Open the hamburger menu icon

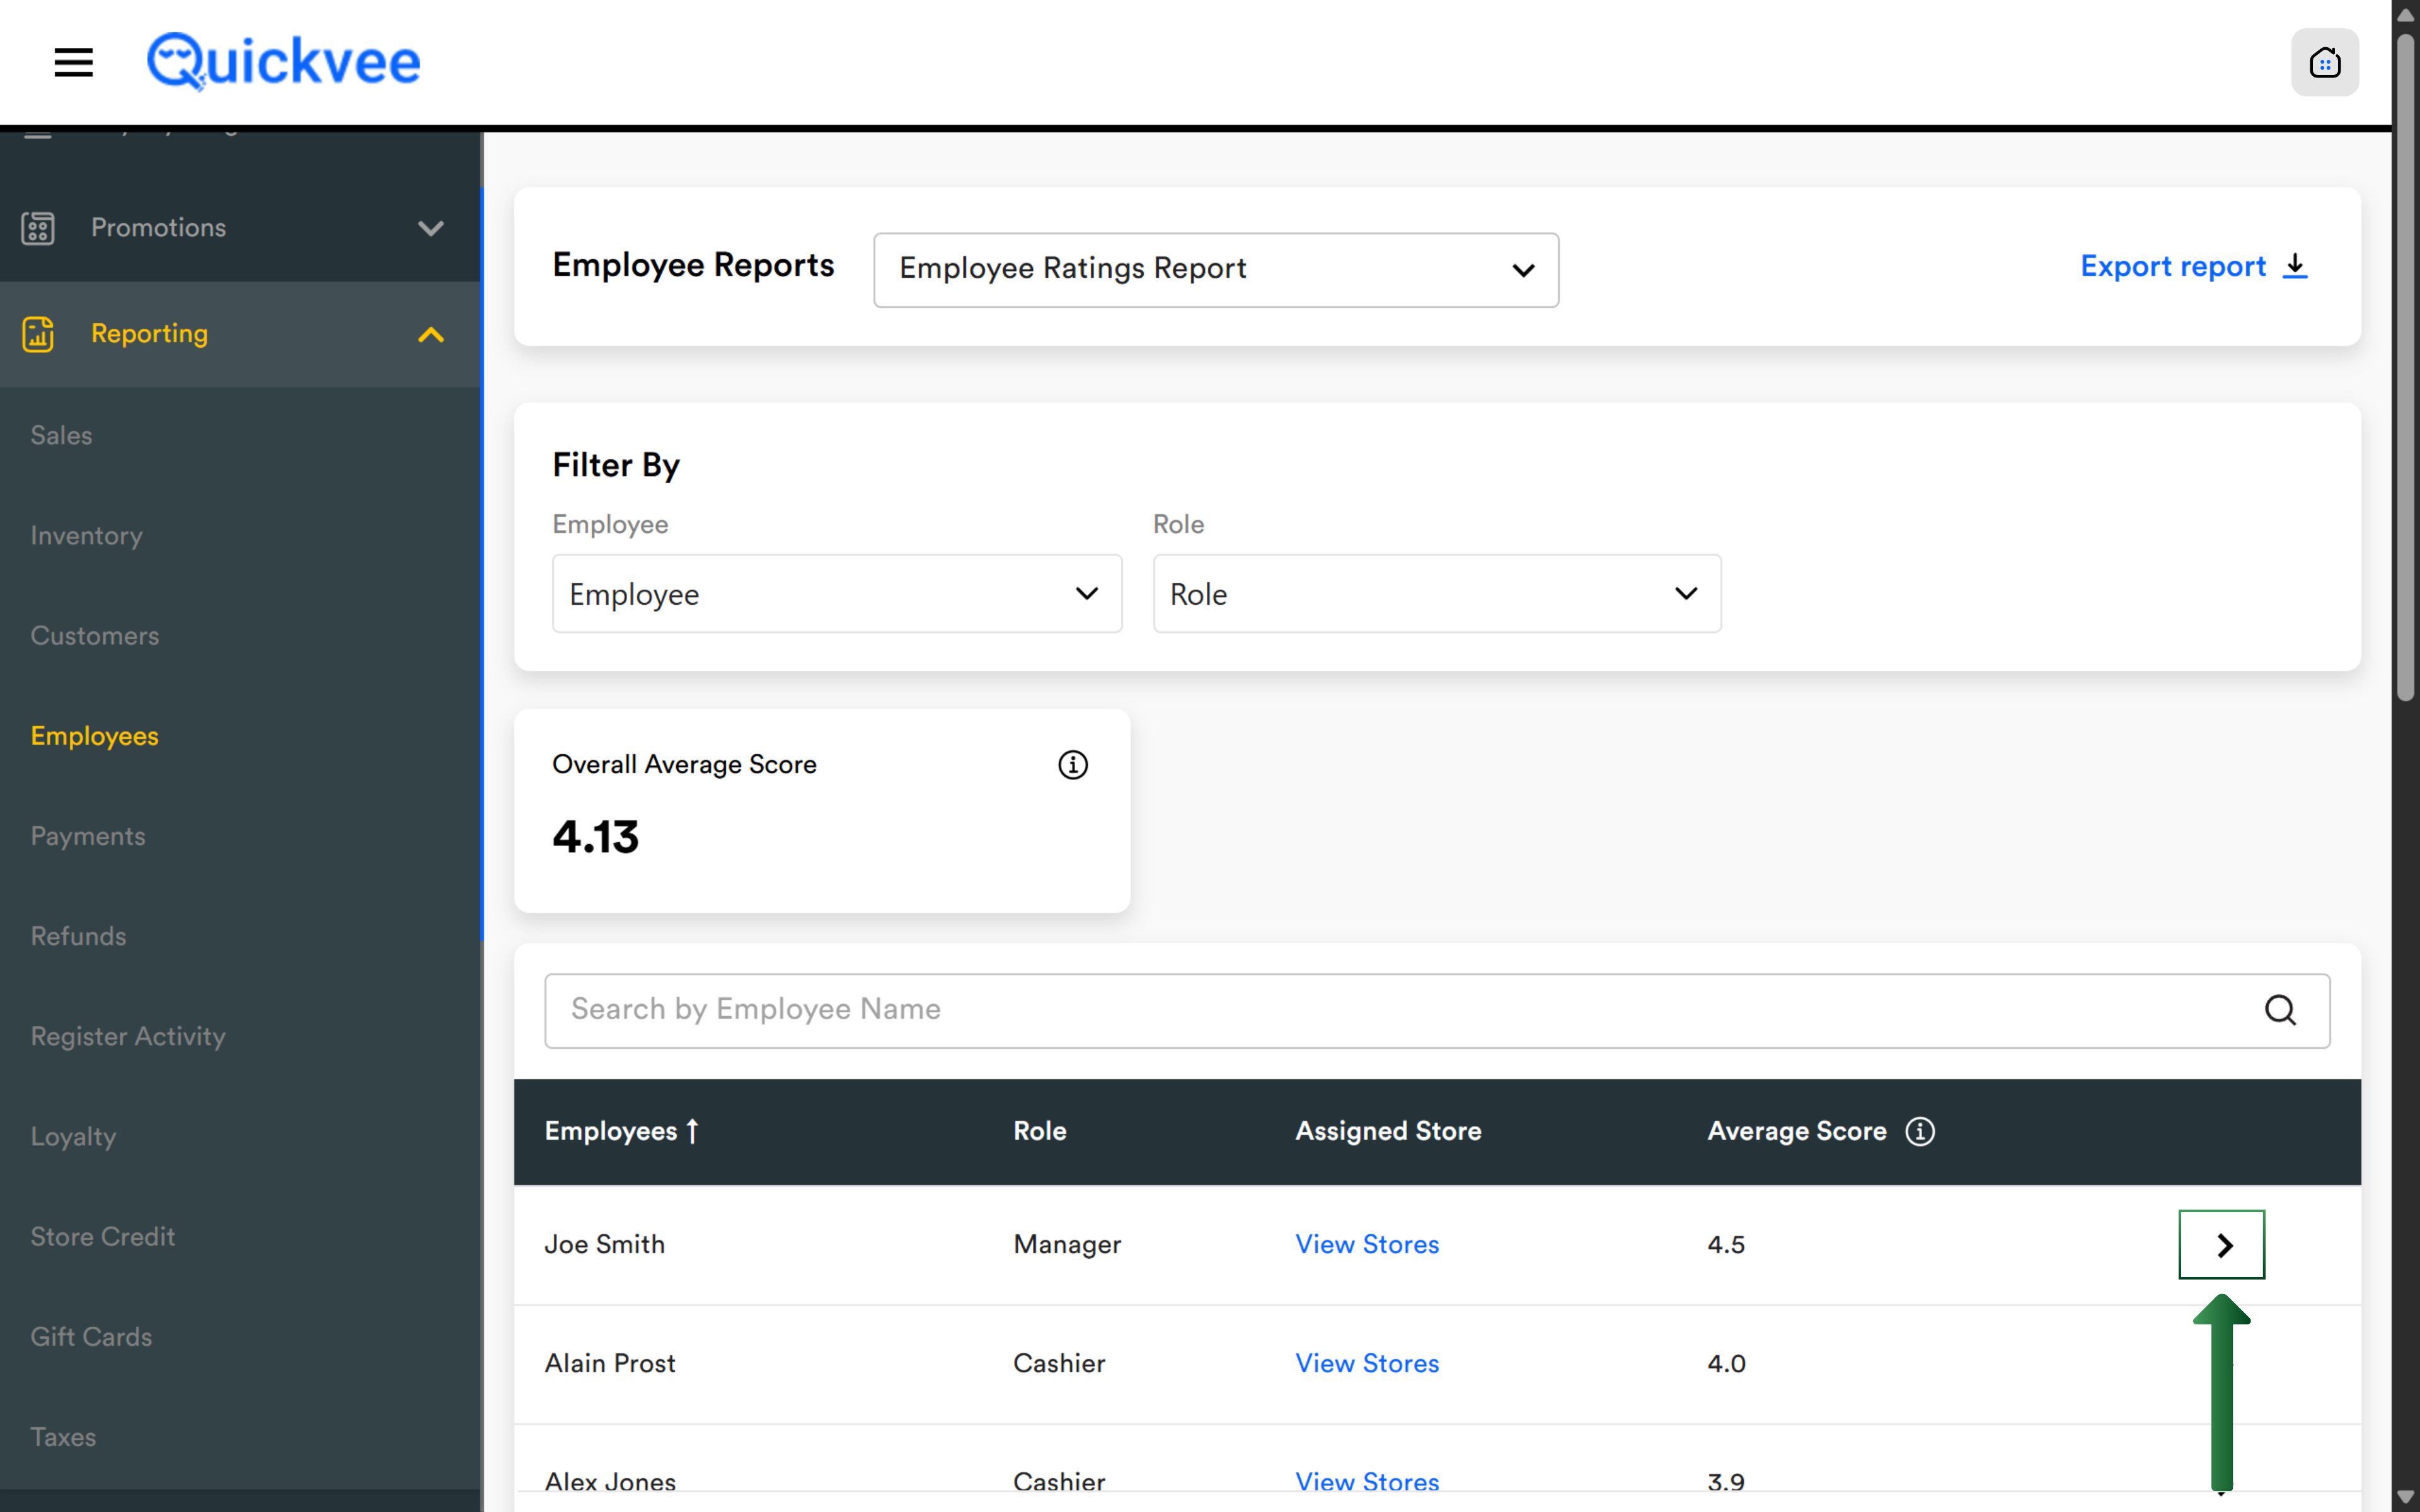(x=73, y=62)
